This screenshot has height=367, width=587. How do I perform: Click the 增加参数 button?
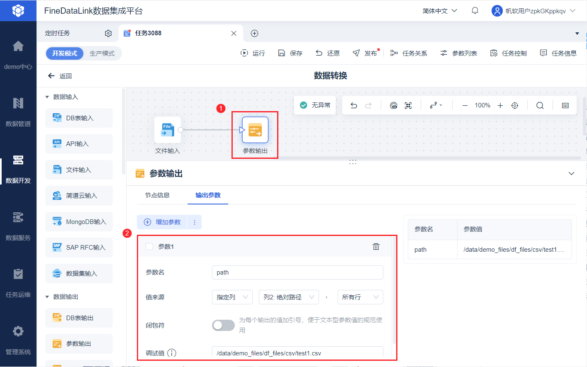click(x=162, y=222)
